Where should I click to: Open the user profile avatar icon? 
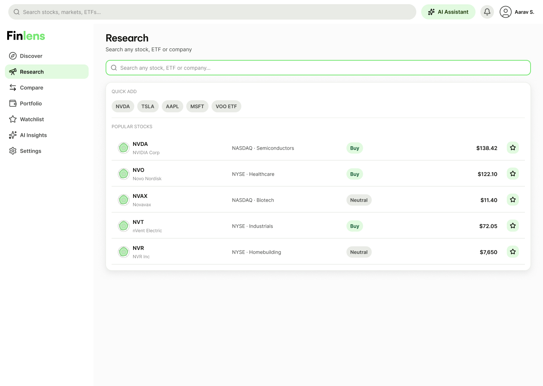pos(505,12)
